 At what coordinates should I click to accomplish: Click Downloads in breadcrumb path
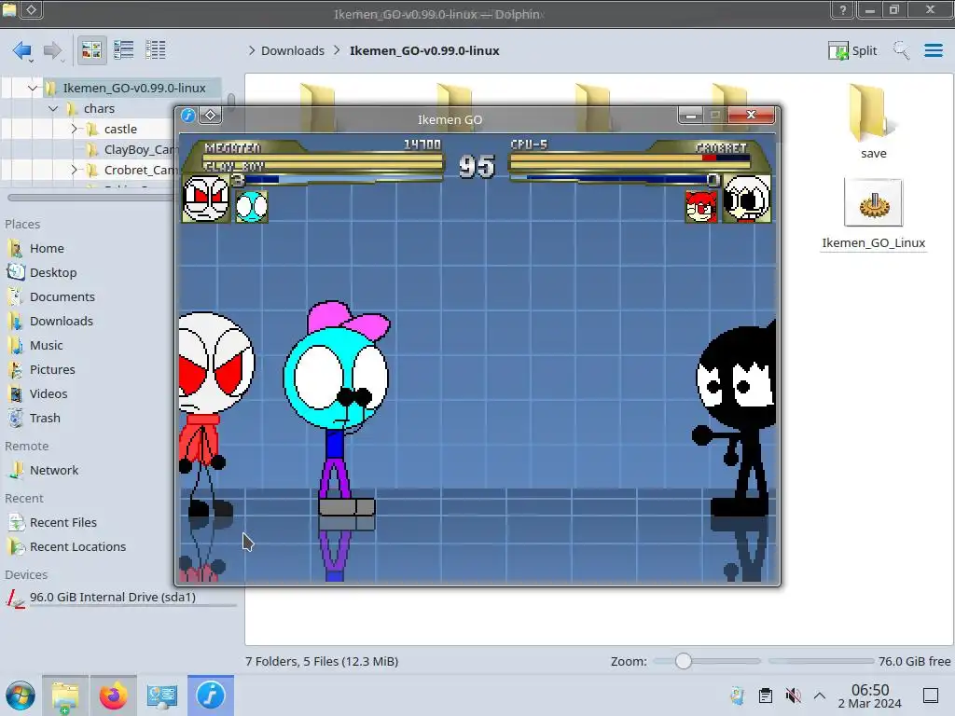click(x=292, y=50)
